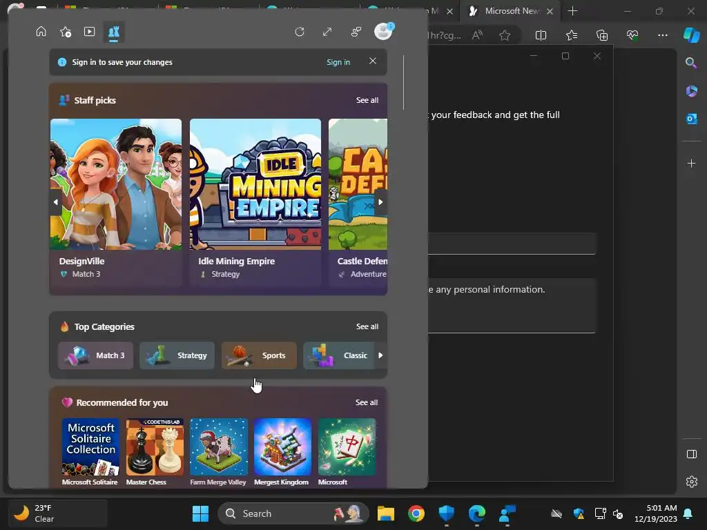Open the weather widget showing 23°F
The height and width of the screenshot is (530, 707).
point(58,513)
